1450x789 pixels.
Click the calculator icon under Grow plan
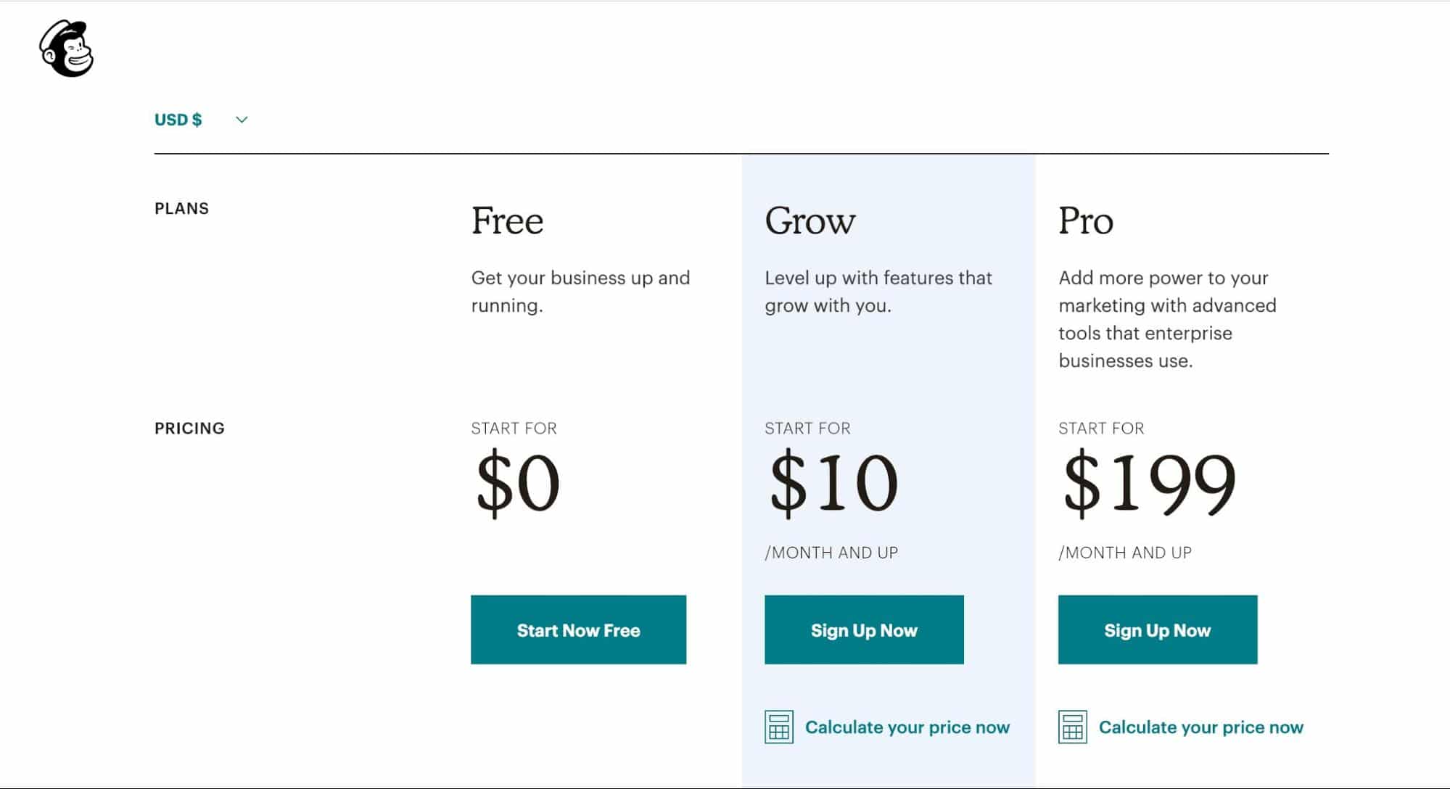(779, 727)
